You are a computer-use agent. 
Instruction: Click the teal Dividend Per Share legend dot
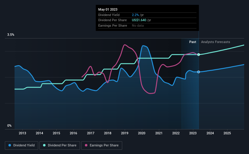pyautogui.click(x=44, y=145)
